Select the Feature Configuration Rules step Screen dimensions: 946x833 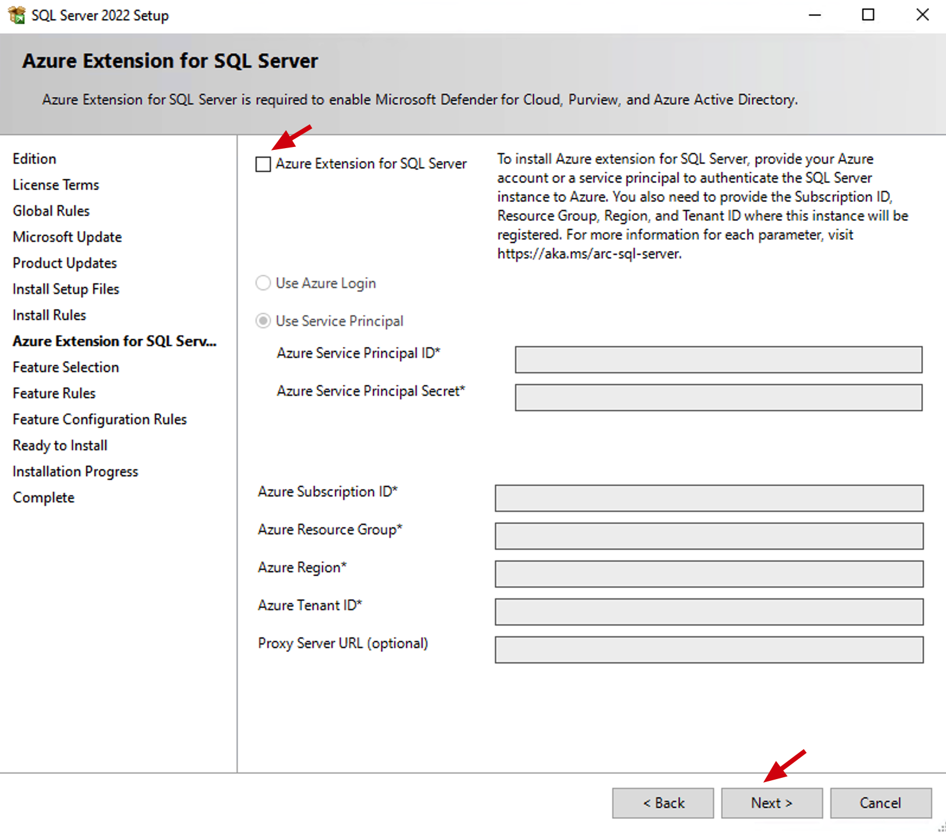[100, 419]
